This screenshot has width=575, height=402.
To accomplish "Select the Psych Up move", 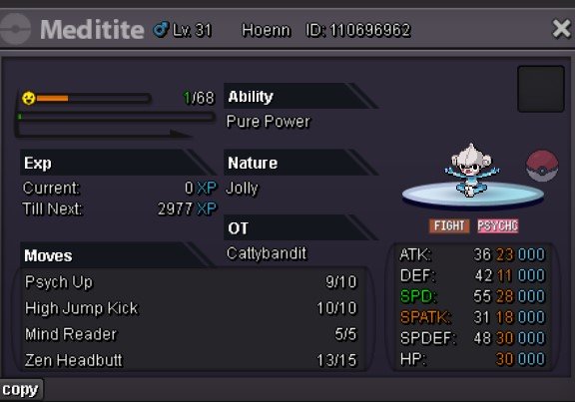I will [x=191, y=282].
